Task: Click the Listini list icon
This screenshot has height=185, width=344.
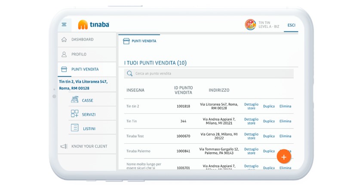Action: [x=74, y=128]
